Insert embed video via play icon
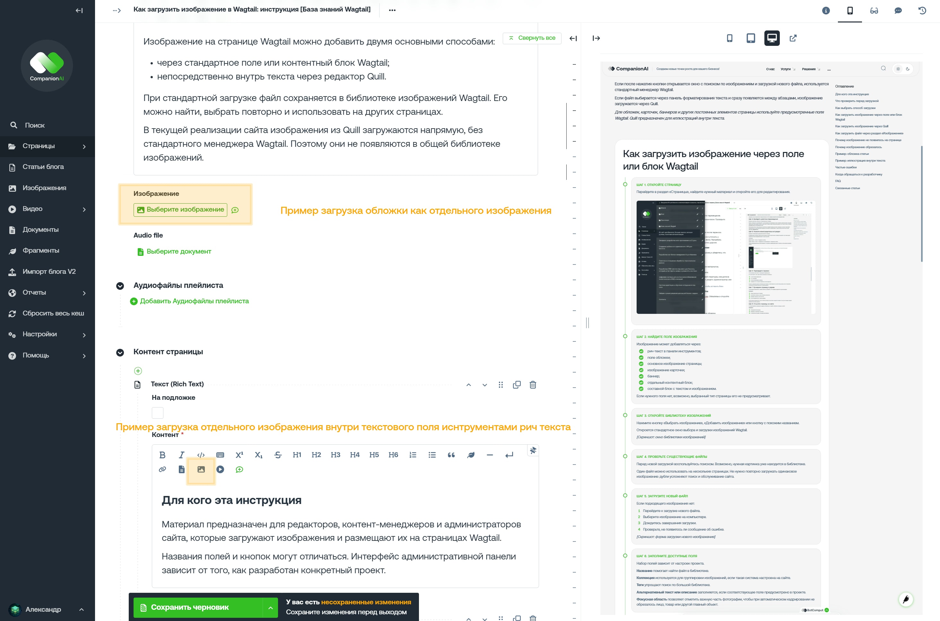940x621 pixels. point(220,470)
